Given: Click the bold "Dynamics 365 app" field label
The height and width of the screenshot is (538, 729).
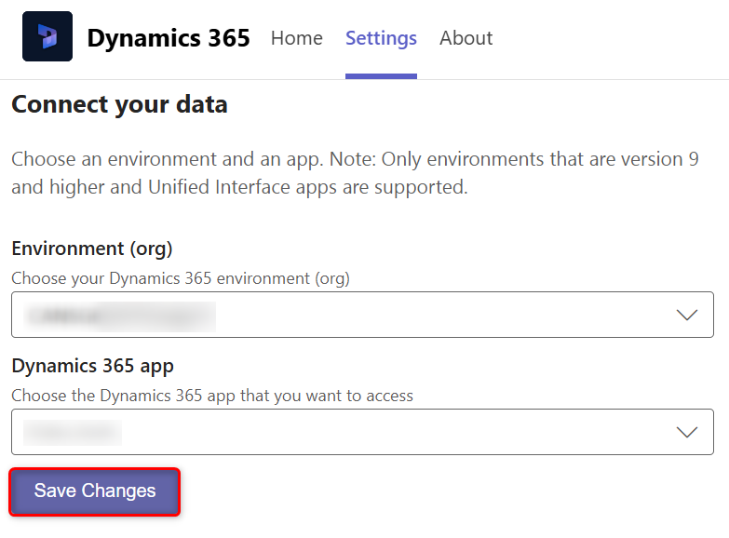Looking at the screenshot, I should (93, 366).
